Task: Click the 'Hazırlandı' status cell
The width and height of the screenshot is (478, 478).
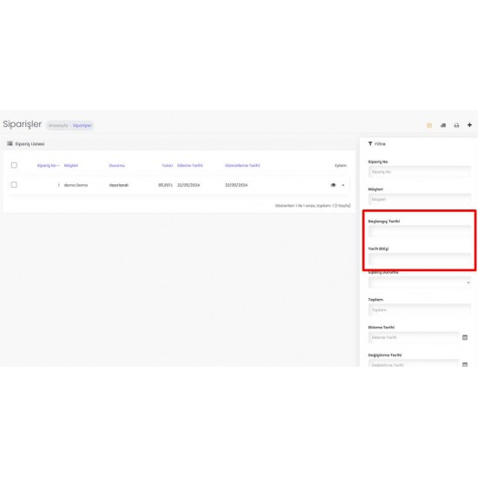Action: click(118, 185)
